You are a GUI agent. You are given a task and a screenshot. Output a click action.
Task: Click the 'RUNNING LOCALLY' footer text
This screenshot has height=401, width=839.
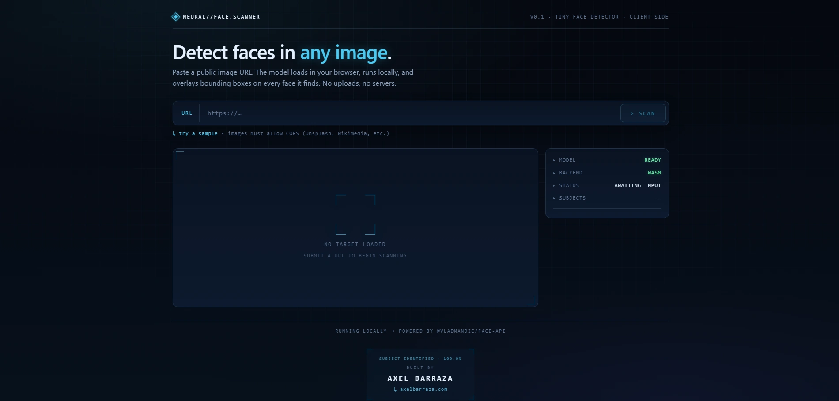point(361,331)
